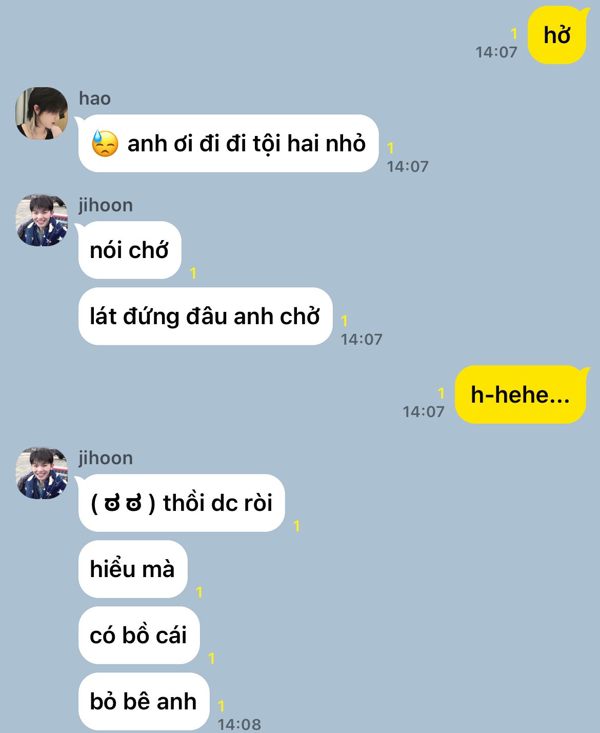The image size is (600, 733).
Task: Tap the 'có bồ cái' message bubble
Action: [x=139, y=635]
